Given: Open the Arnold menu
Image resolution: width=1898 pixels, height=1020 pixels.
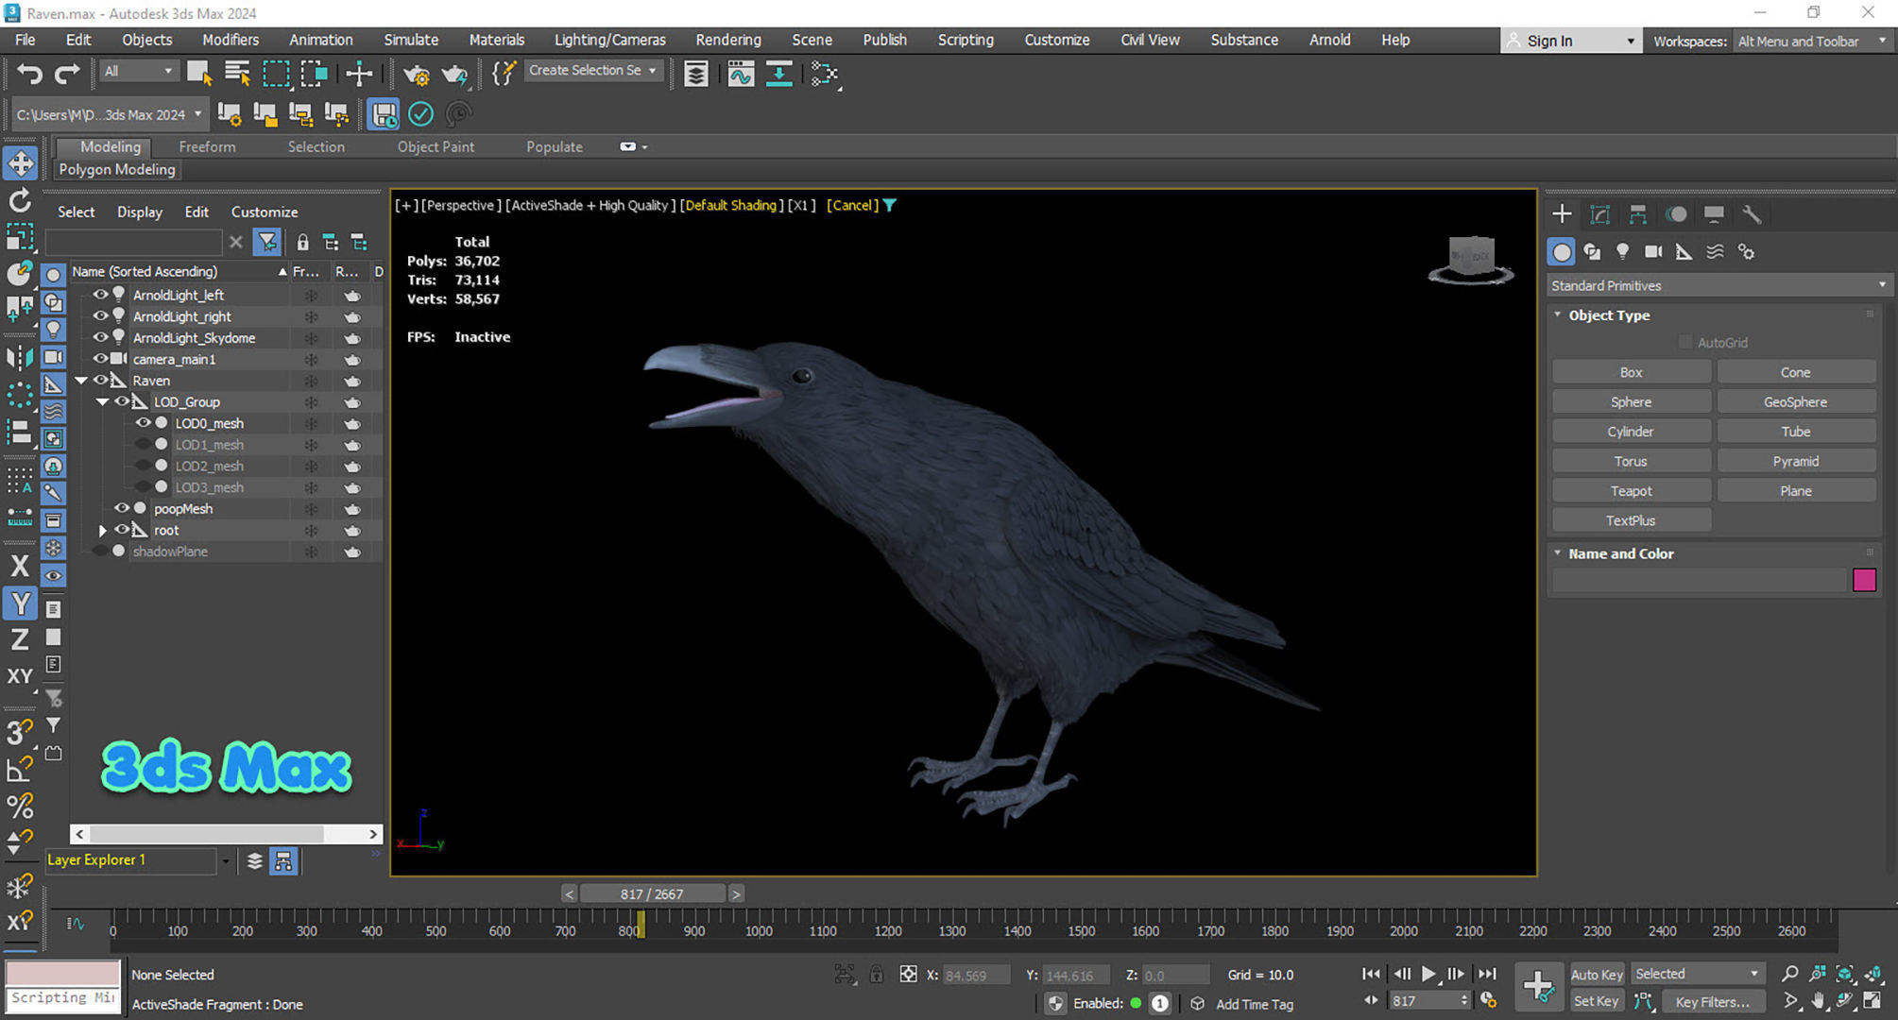Looking at the screenshot, I should pos(1329,40).
